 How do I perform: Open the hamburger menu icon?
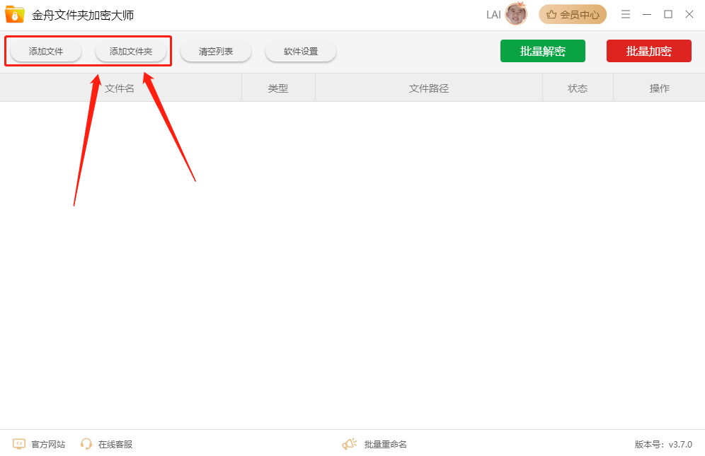click(626, 14)
